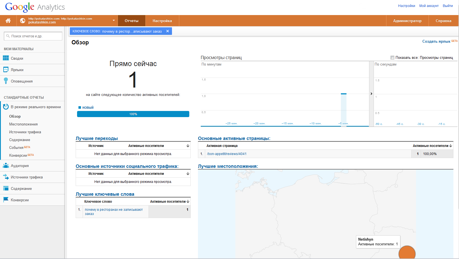
Task: Click the Google Analytics logo
Action: click(35, 7)
